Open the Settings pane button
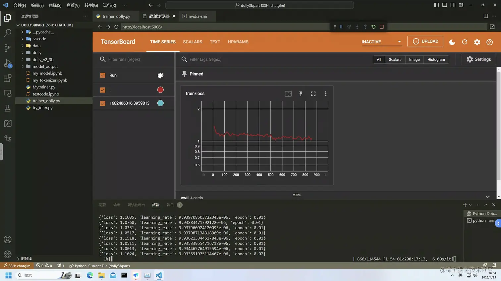 [479, 59]
